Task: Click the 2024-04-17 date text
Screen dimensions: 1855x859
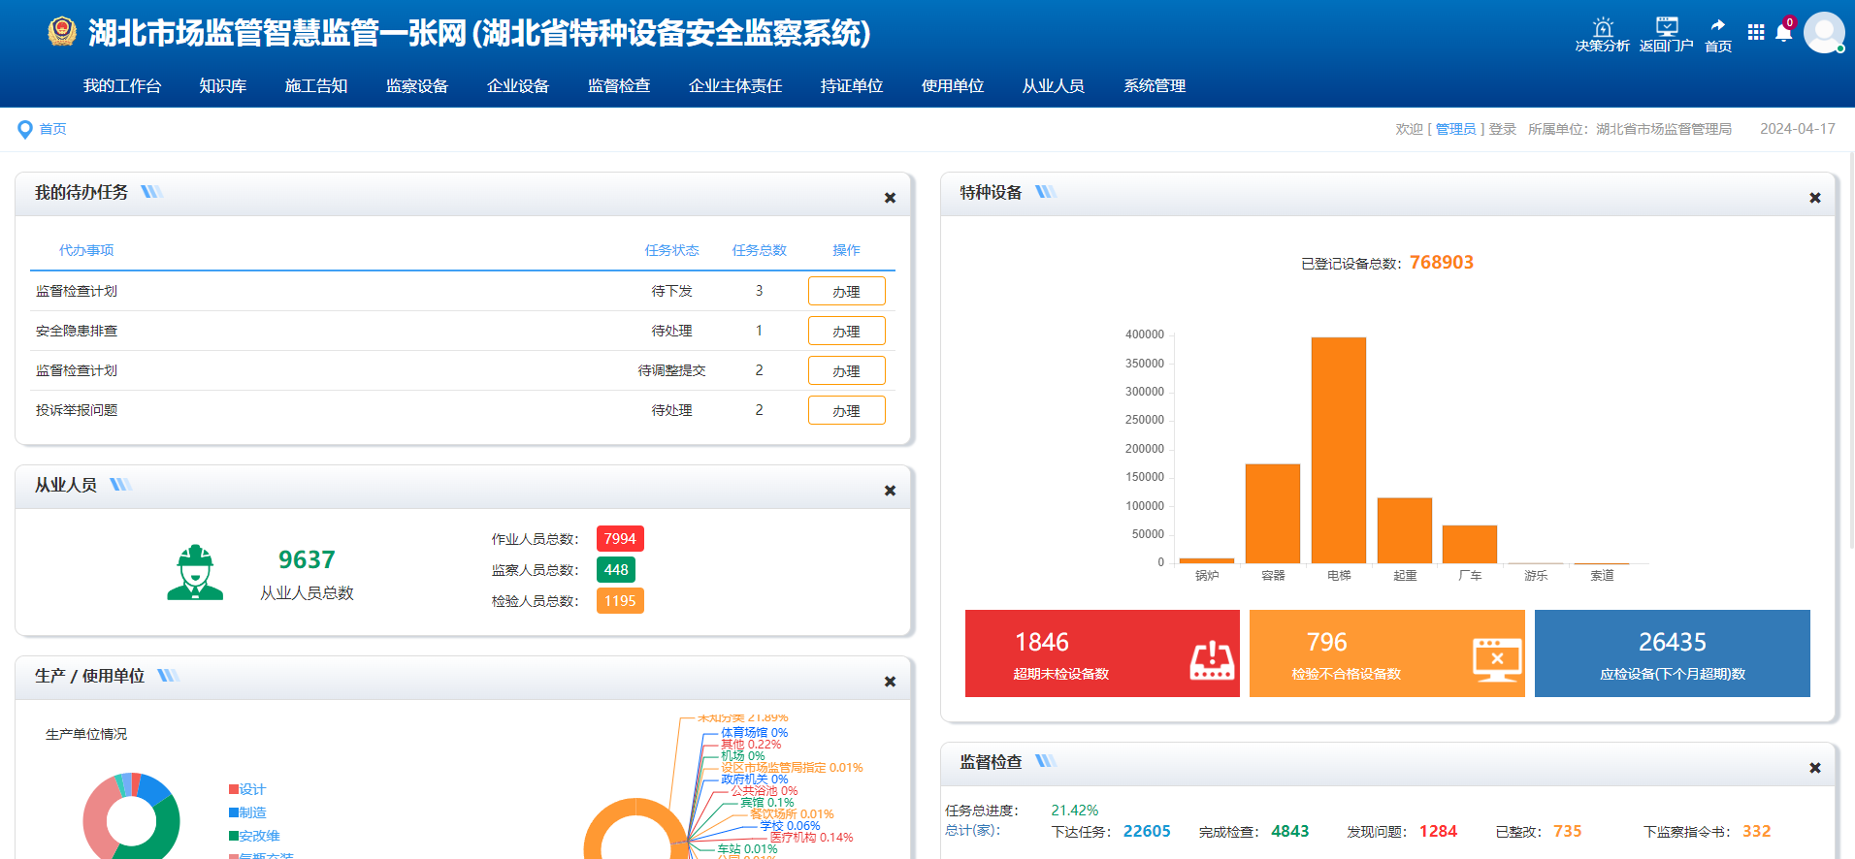Action: click(x=1798, y=130)
